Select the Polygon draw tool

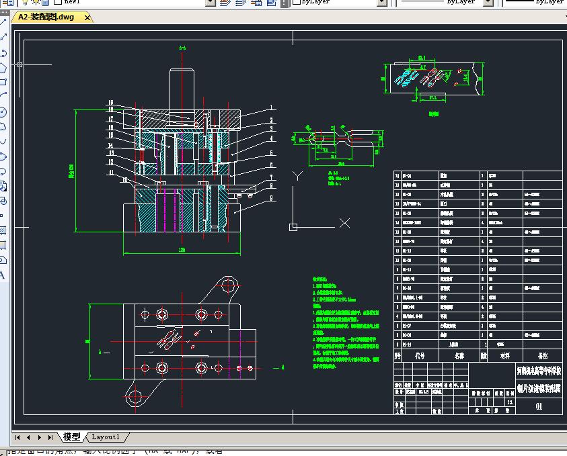coord(3,67)
